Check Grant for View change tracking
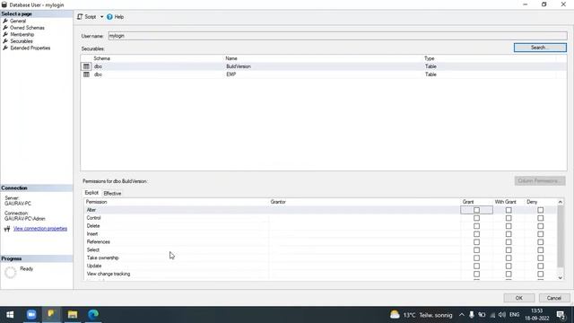This screenshot has height=323, width=574. tap(476, 275)
